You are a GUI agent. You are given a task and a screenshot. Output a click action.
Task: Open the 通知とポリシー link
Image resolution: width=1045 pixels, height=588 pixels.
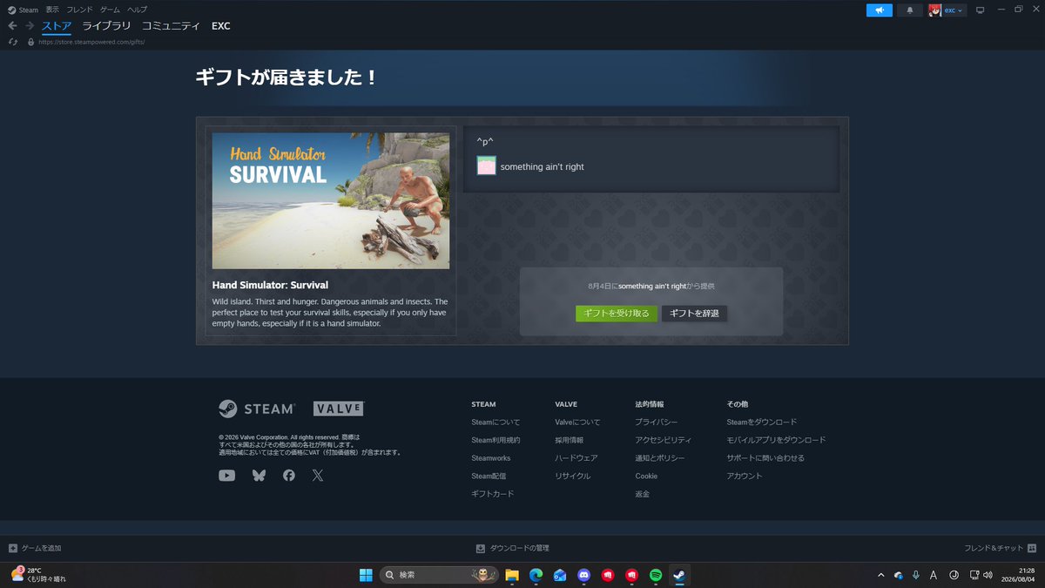[x=660, y=458]
